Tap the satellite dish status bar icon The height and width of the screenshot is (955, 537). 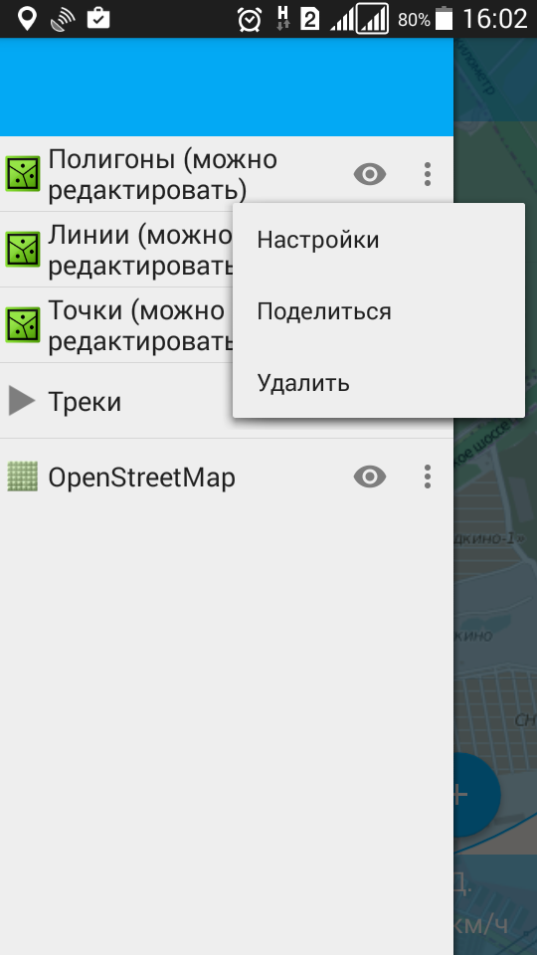pos(62,20)
